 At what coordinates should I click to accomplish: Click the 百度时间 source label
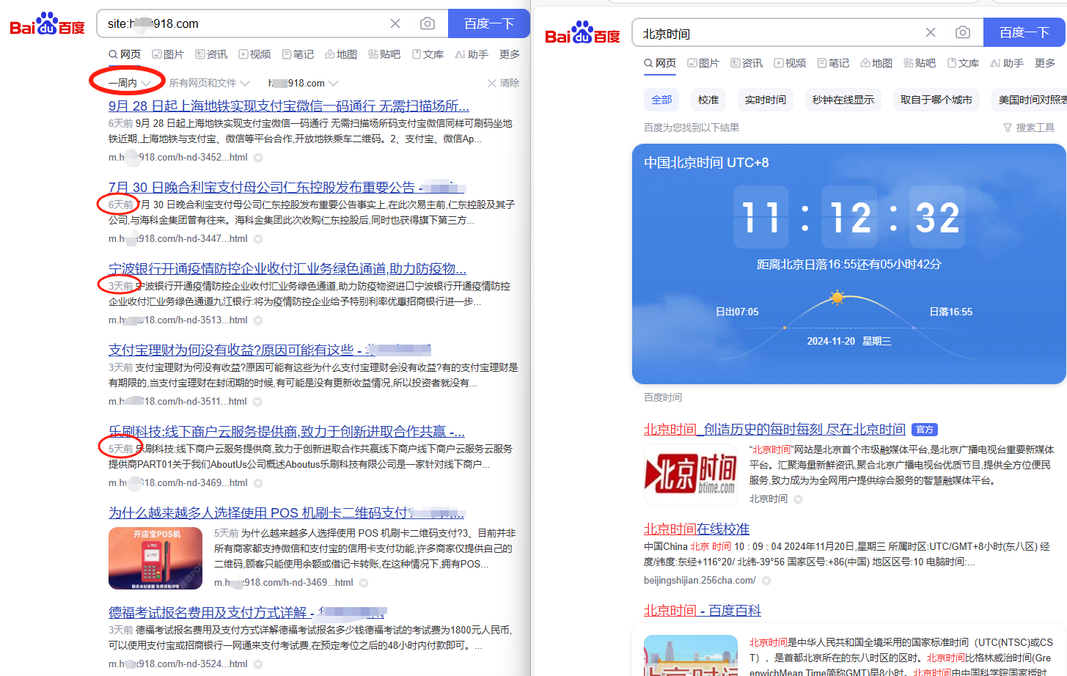click(x=663, y=397)
